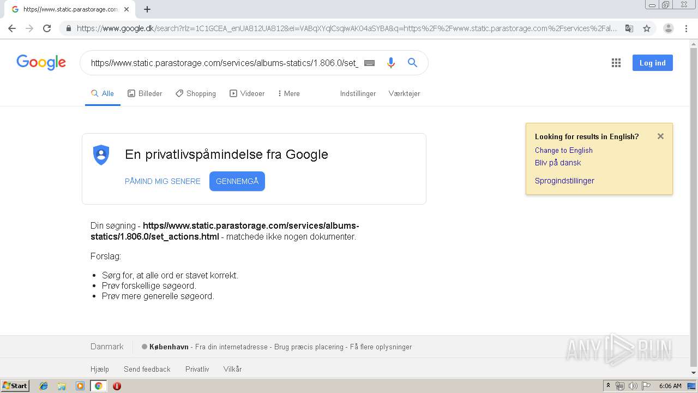Screen dimensions: 698x393
Task: Open the volume tray icon
Action: 633,386
